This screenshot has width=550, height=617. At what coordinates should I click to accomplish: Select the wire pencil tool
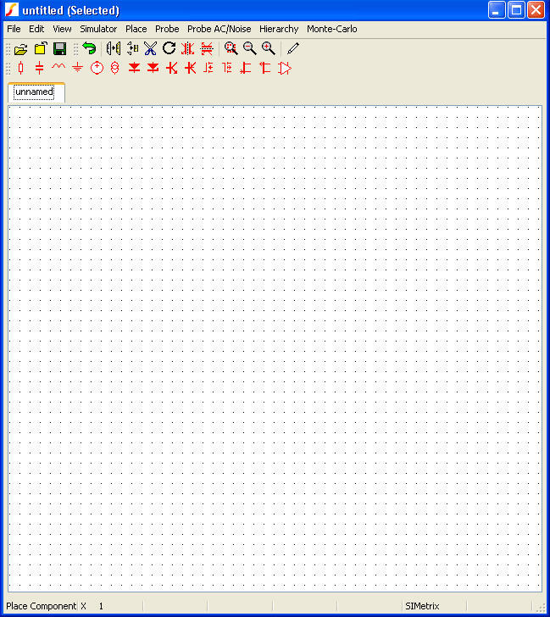click(x=293, y=48)
